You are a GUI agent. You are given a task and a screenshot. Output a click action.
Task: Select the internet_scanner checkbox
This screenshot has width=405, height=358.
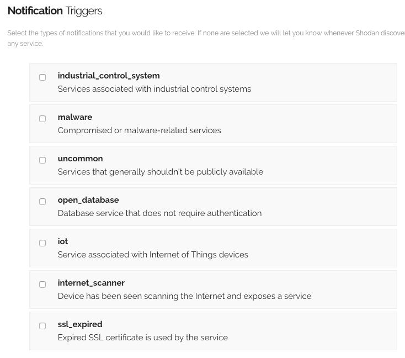pos(42,285)
